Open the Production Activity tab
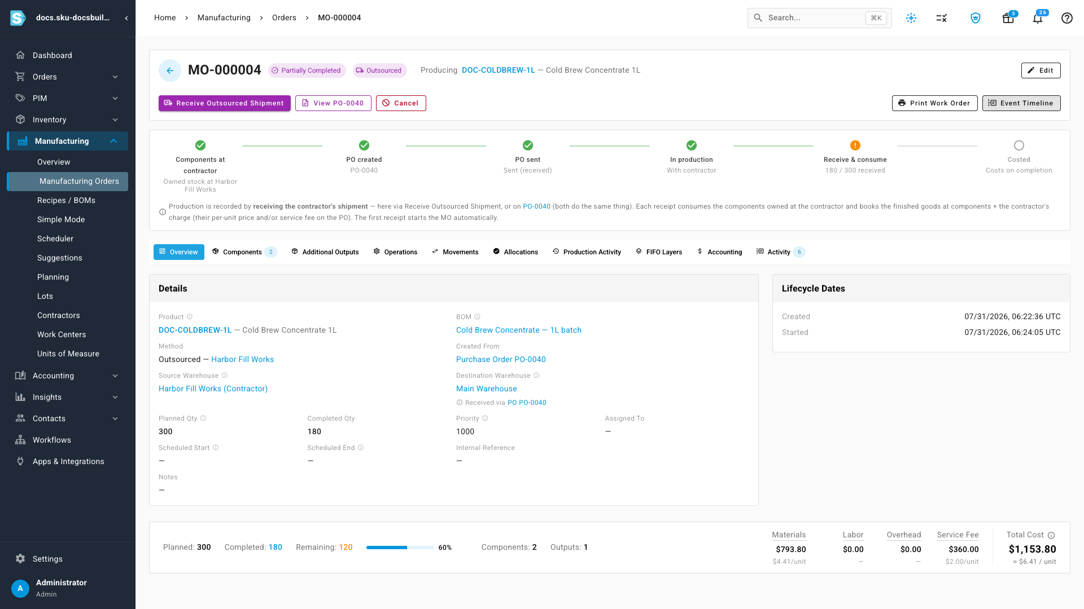The image size is (1084, 609). point(587,252)
